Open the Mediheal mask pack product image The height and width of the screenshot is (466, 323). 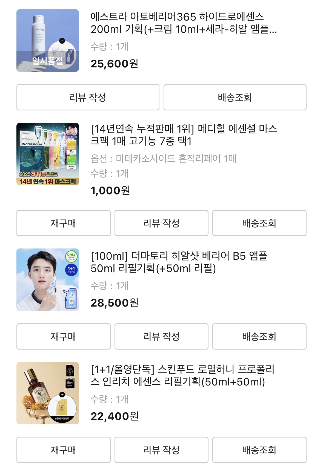[48, 154]
